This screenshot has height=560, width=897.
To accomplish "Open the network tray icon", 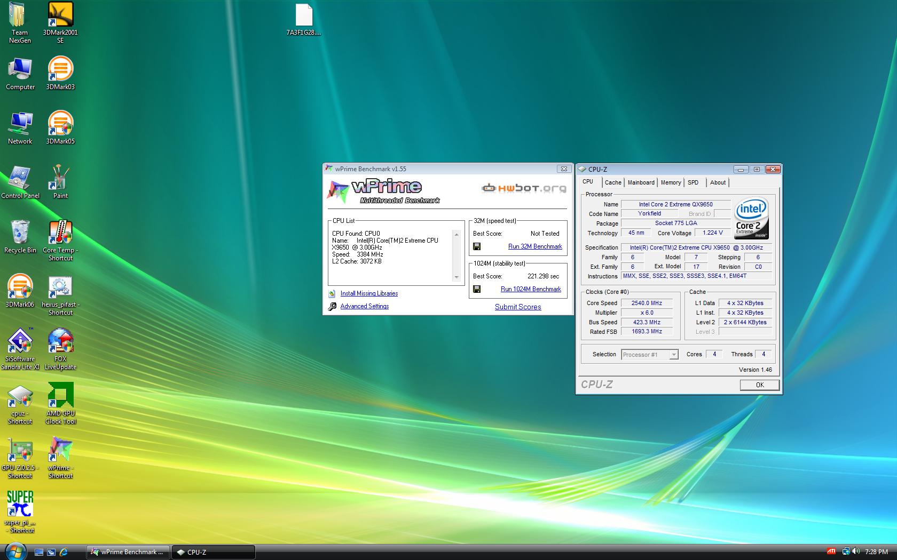I will tap(846, 551).
